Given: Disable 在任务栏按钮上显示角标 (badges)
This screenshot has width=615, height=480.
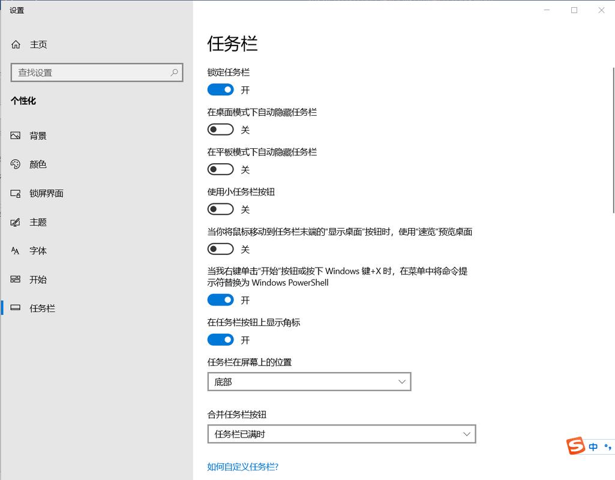Looking at the screenshot, I should 220,340.
